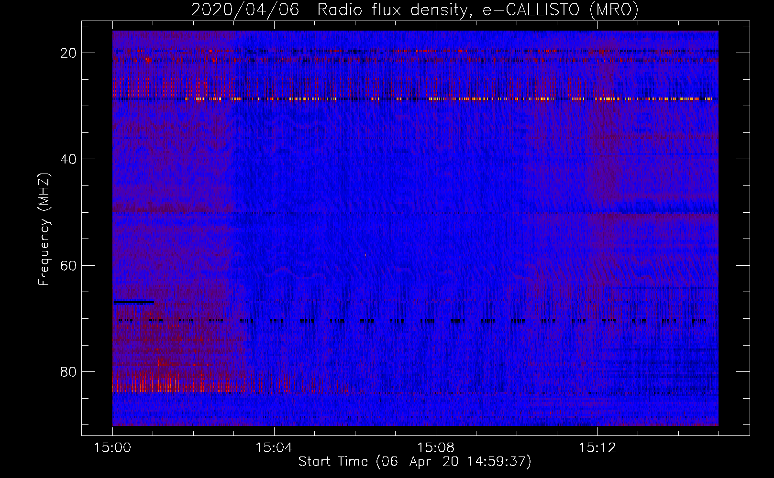
Task: Click the 'Frequency (MHZ)' axis label
Action: 44,229
